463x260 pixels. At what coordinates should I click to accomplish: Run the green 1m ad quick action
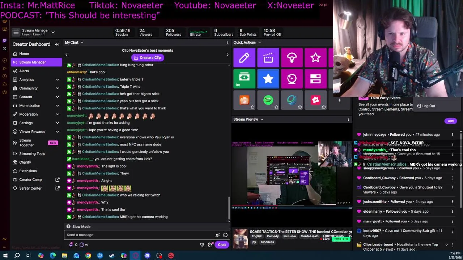coord(244,79)
